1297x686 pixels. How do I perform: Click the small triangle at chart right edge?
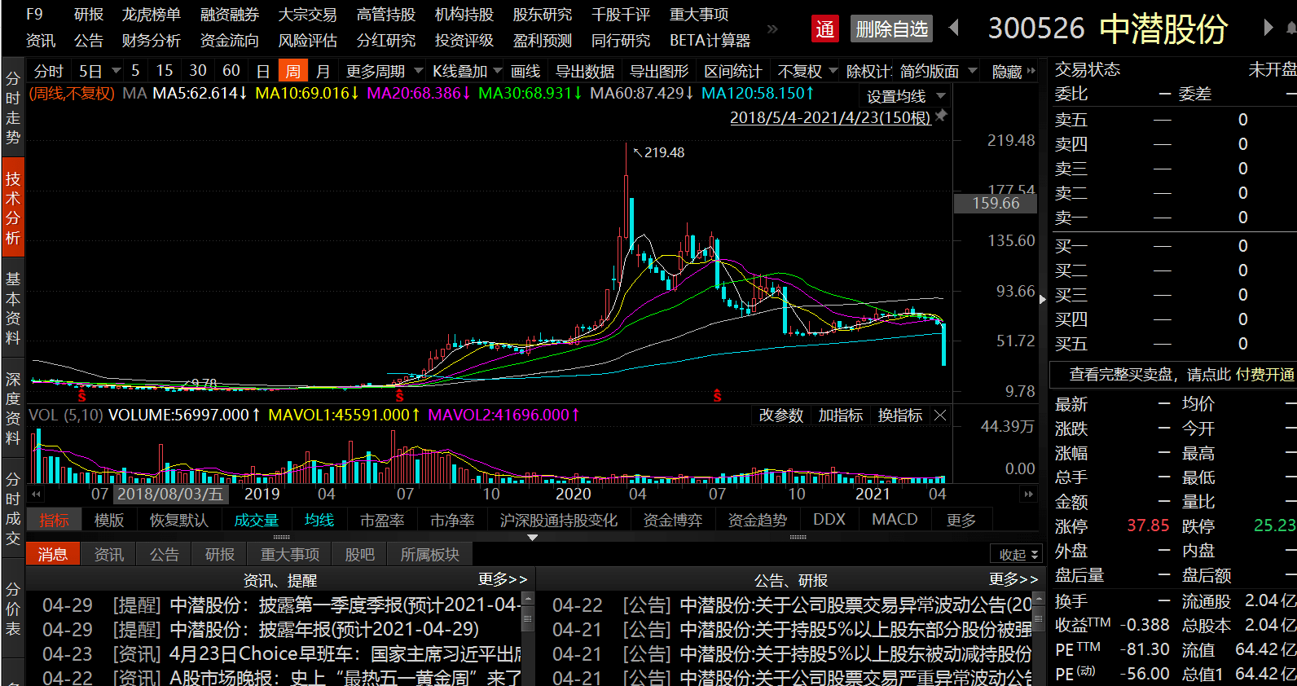point(1043,299)
